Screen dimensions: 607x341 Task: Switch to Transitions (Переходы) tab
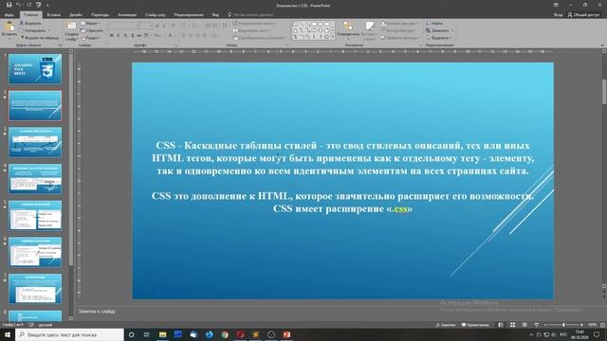[x=100, y=15]
